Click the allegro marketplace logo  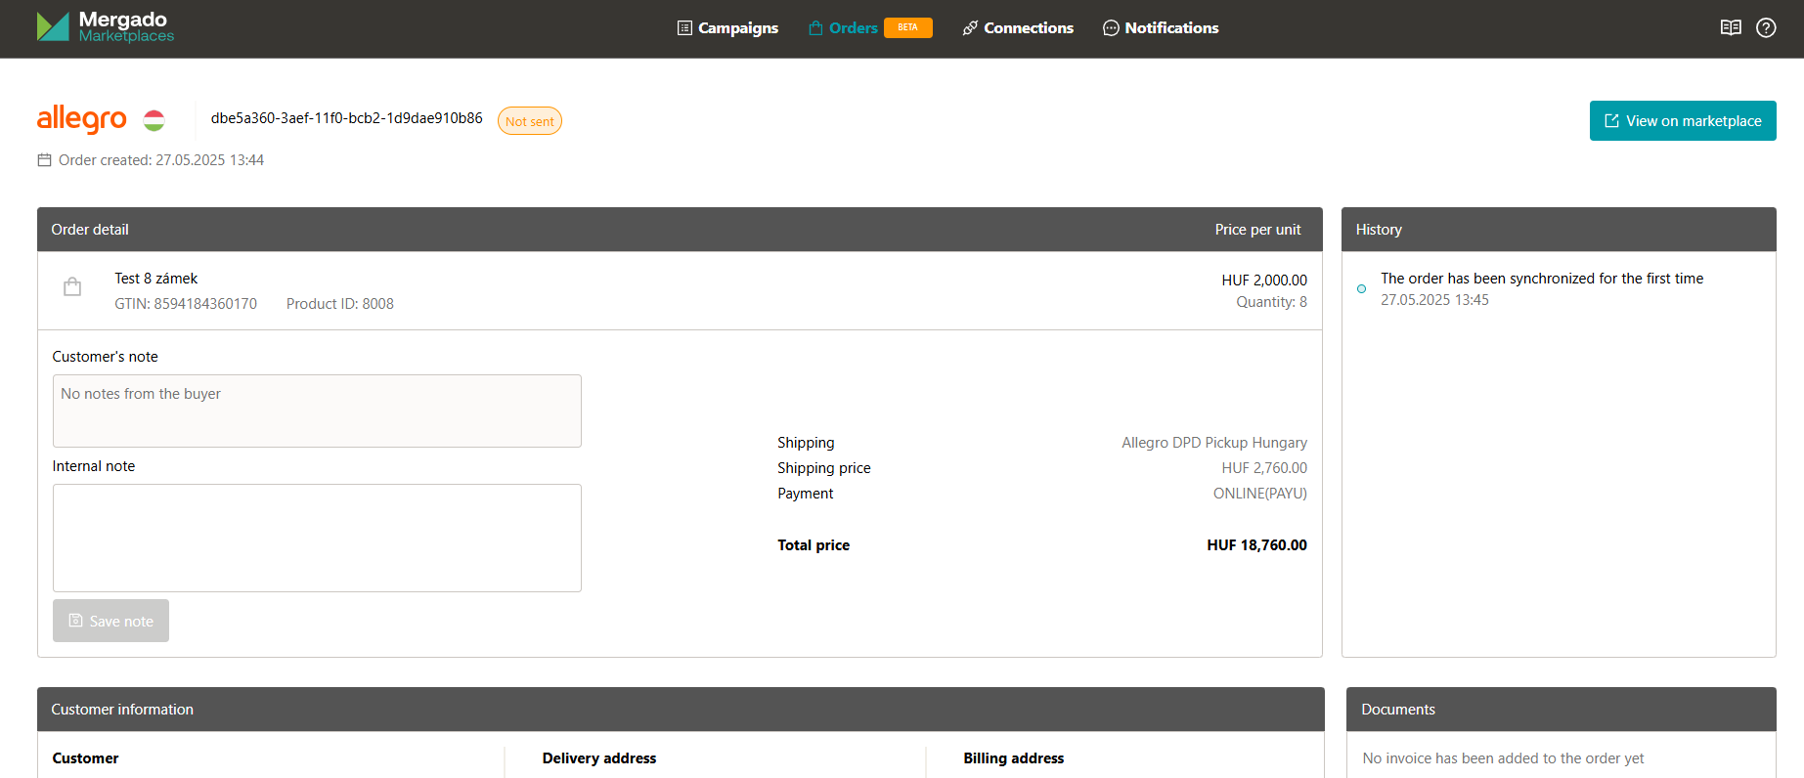click(82, 119)
